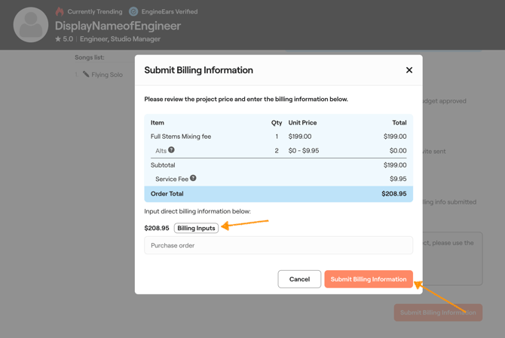Open the DisplayNameofEngineer profile name
Viewport: 505px width, 338px height.
(x=118, y=26)
